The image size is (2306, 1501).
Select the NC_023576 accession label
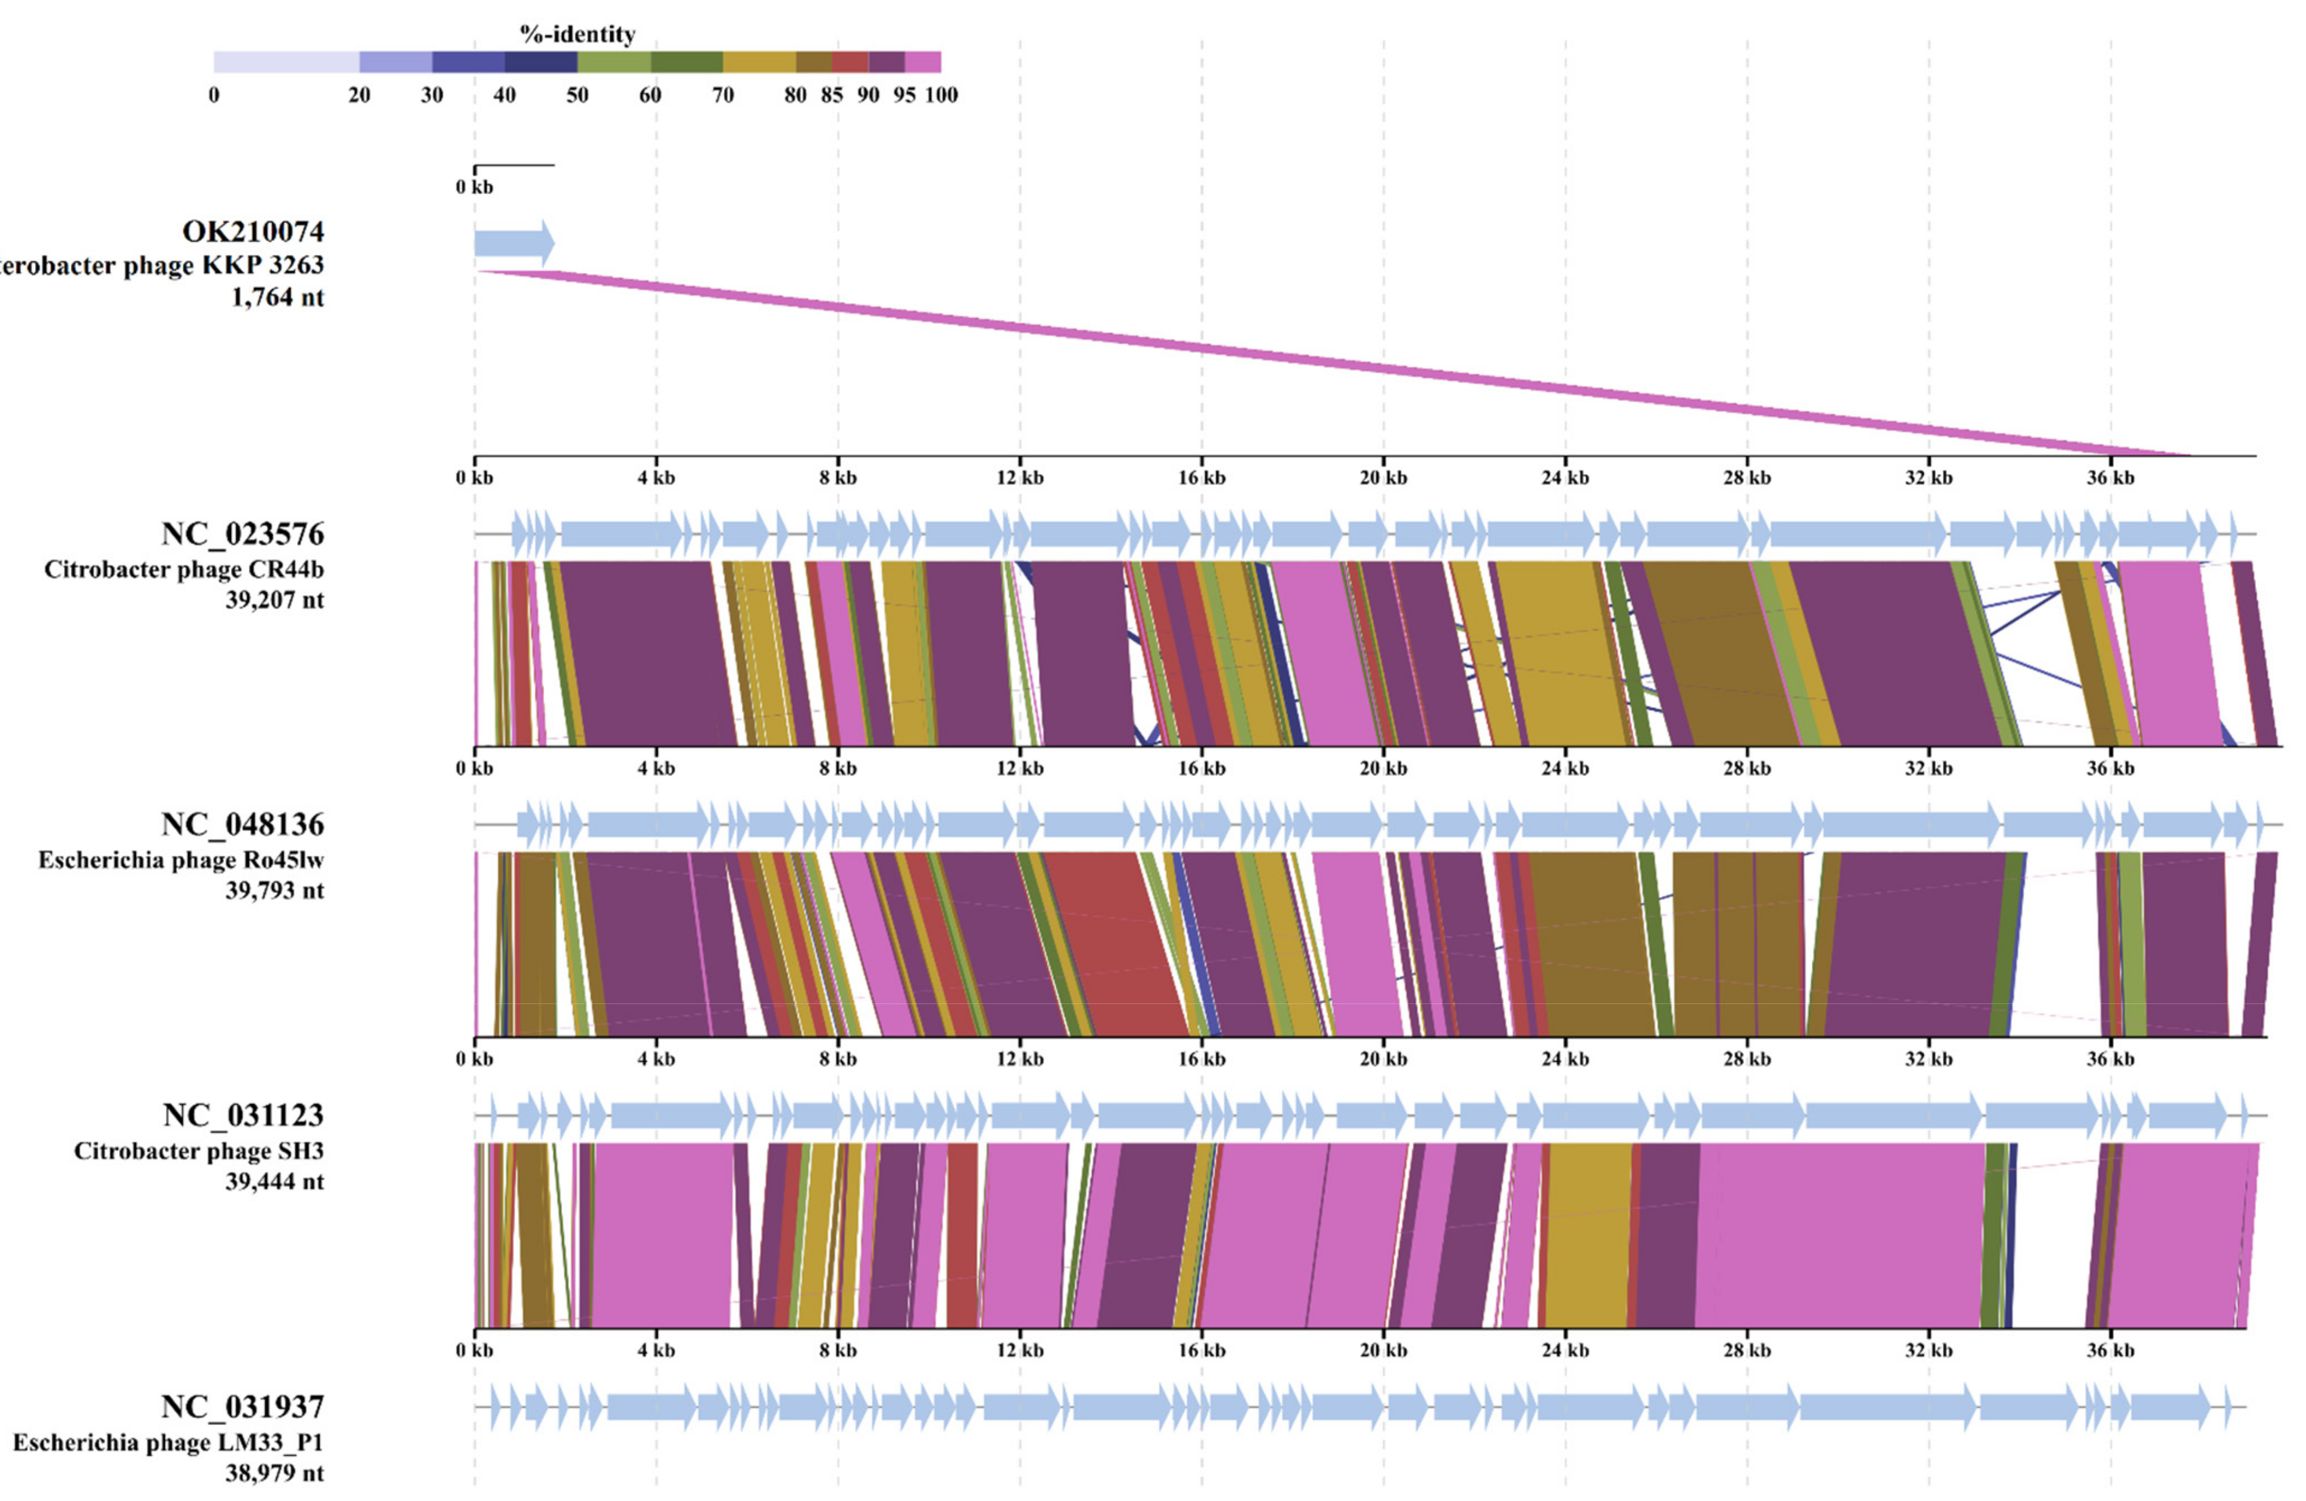[x=242, y=534]
